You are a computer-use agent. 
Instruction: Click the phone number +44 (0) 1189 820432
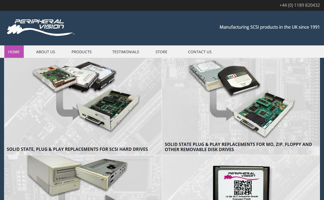299,5
